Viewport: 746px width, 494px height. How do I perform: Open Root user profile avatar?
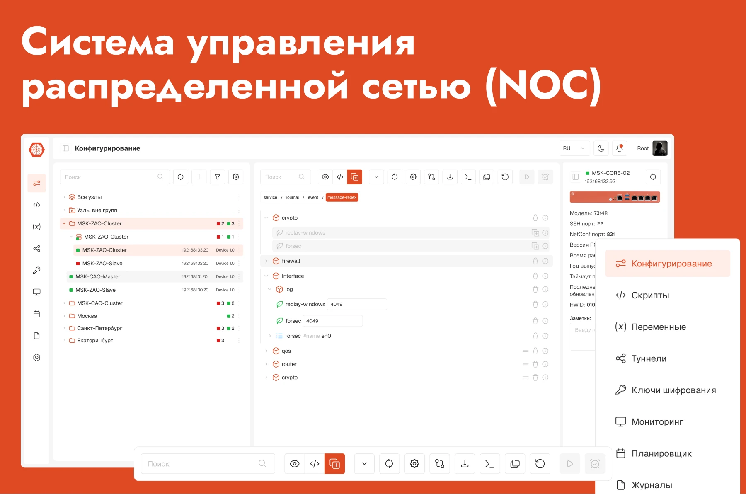(x=660, y=148)
